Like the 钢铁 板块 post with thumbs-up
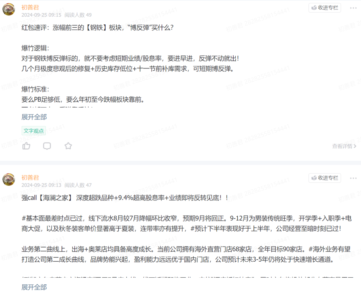Viewport: 361px width, 291px height. pyautogui.click(x=26, y=146)
